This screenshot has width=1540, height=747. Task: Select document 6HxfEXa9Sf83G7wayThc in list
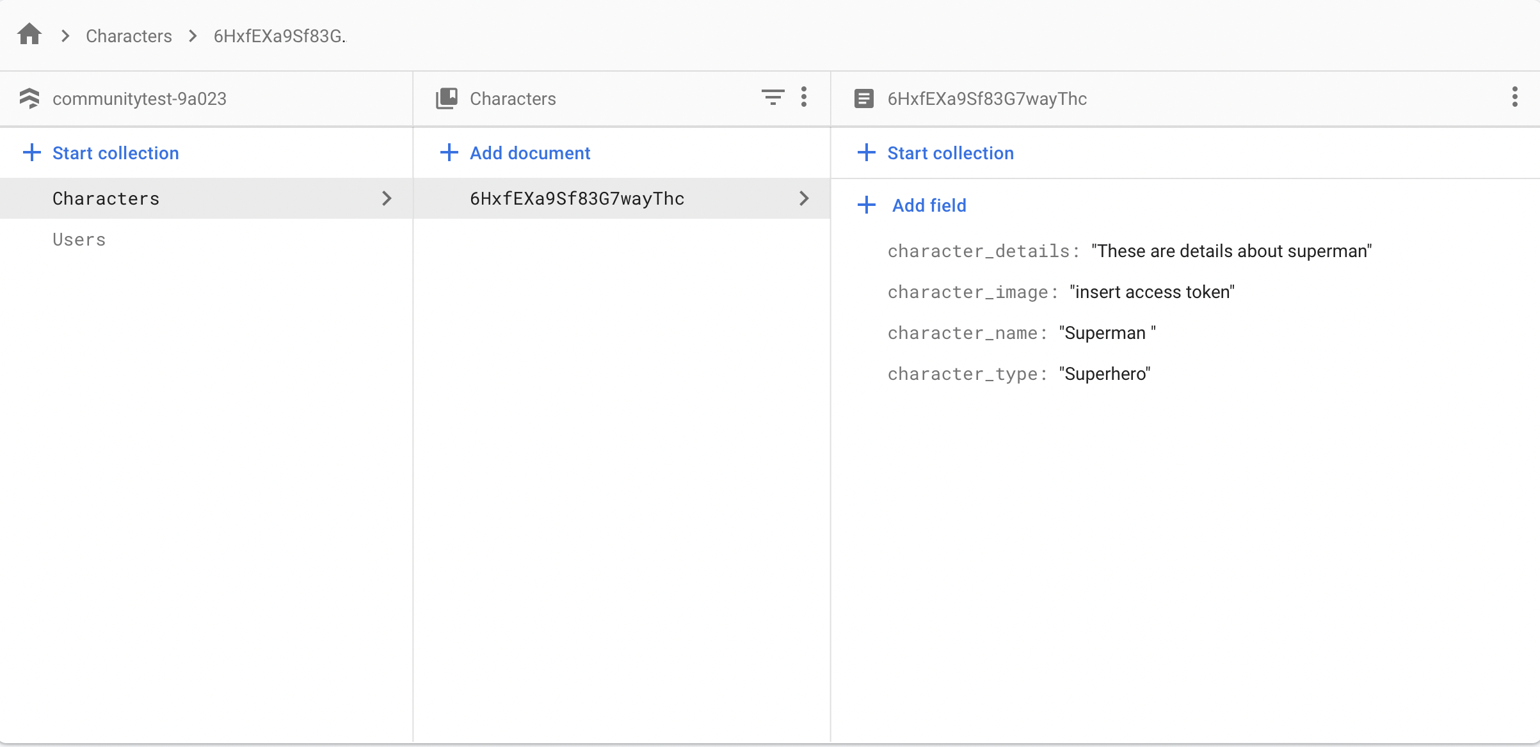click(x=622, y=198)
